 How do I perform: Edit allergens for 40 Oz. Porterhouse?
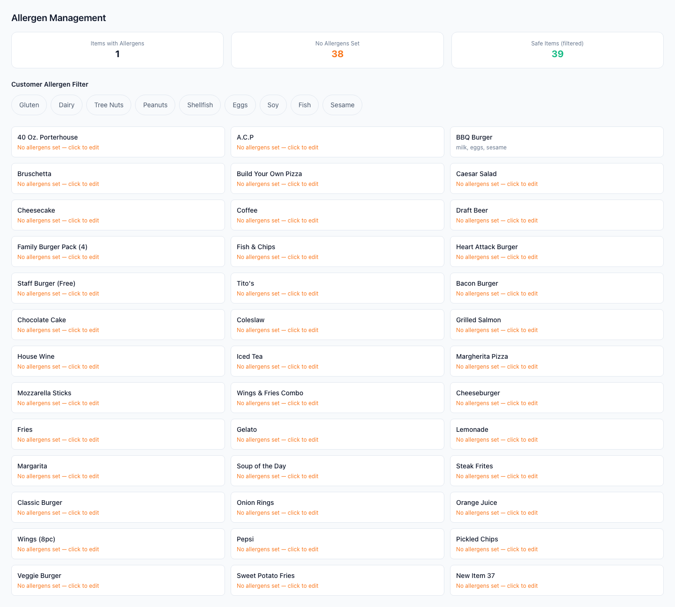(118, 142)
